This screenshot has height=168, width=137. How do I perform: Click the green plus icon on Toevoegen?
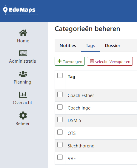59,61
